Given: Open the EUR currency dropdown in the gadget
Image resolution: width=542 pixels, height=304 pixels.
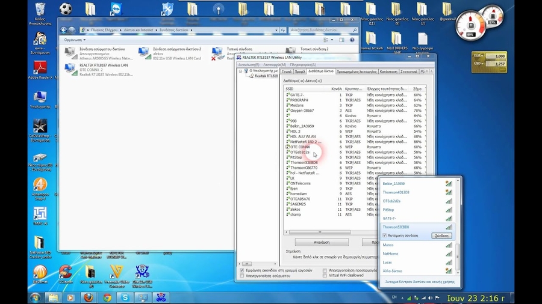Looking at the screenshot, I should point(479,56).
